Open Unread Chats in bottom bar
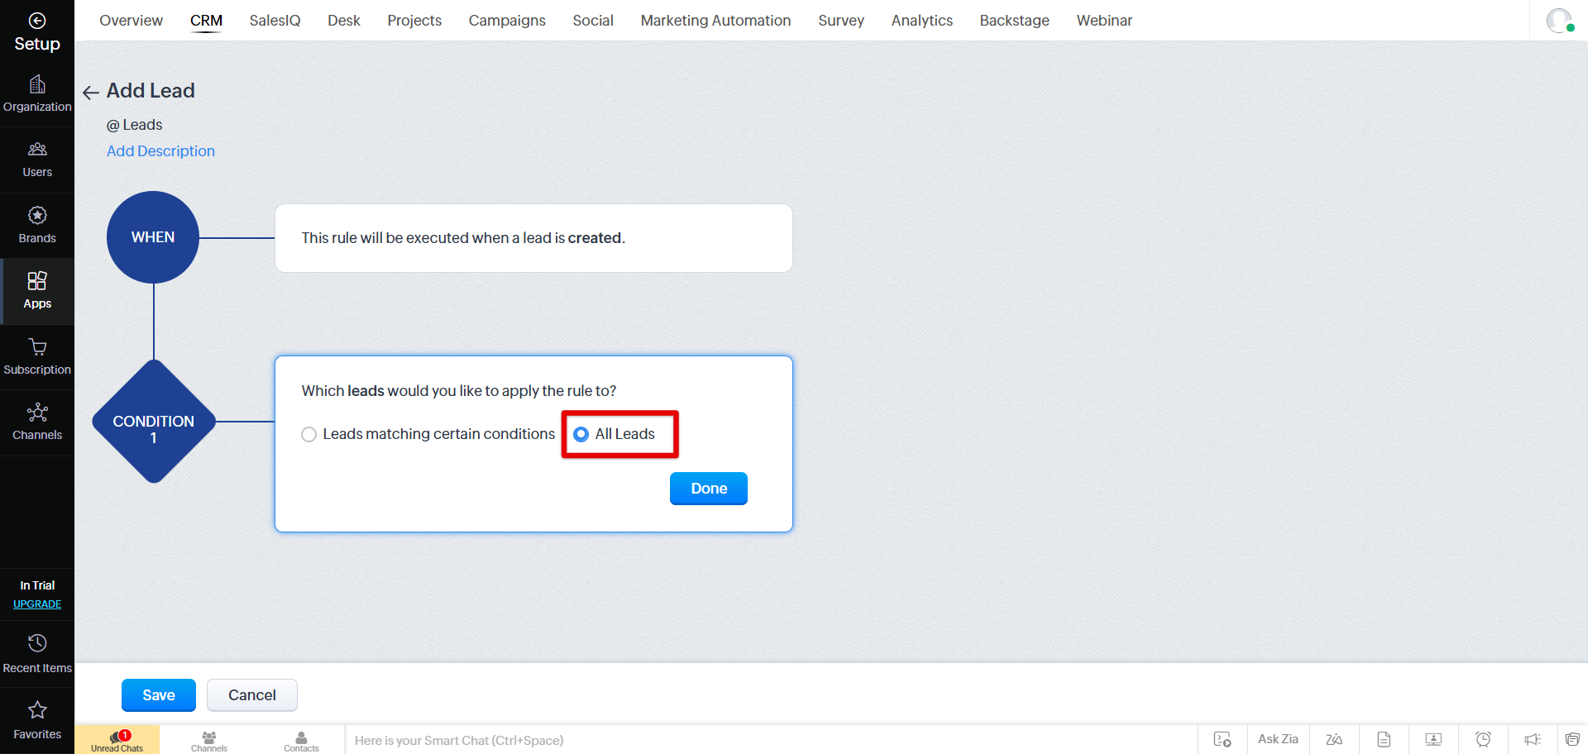Screen dimensions: 1588x754 (x=117, y=740)
